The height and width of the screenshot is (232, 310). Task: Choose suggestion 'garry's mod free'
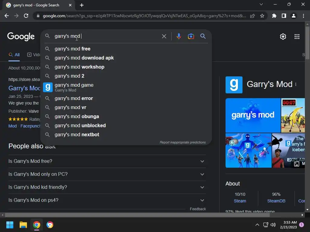coord(126,49)
